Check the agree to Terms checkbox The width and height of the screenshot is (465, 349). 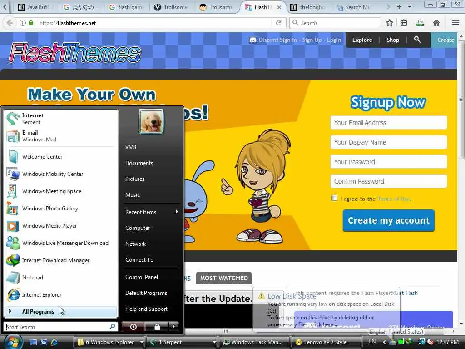334,198
